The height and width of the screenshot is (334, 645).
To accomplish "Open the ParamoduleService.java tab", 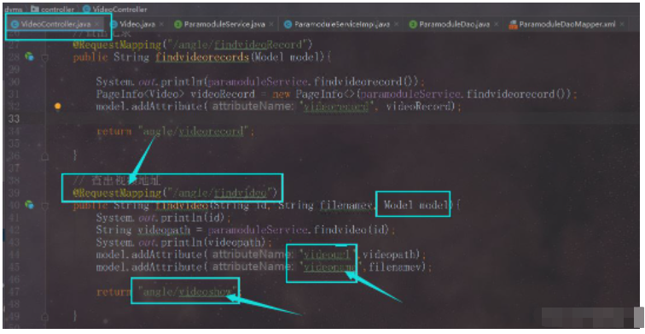I will pyautogui.click(x=224, y=24).
